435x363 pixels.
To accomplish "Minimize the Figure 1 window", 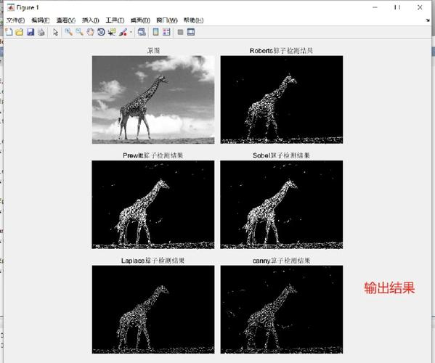I will point(375,7).
